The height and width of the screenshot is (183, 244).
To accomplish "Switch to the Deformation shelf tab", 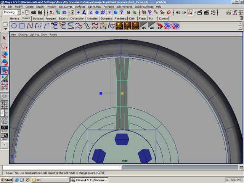I will pyautogui.click(x=77, y=18).
